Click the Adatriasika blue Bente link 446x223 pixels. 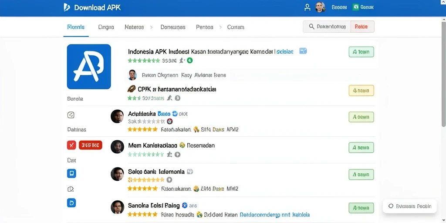164,114
